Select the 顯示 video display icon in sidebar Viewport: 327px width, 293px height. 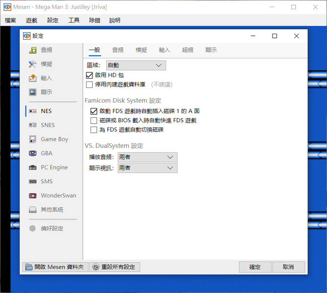point(33,92)
